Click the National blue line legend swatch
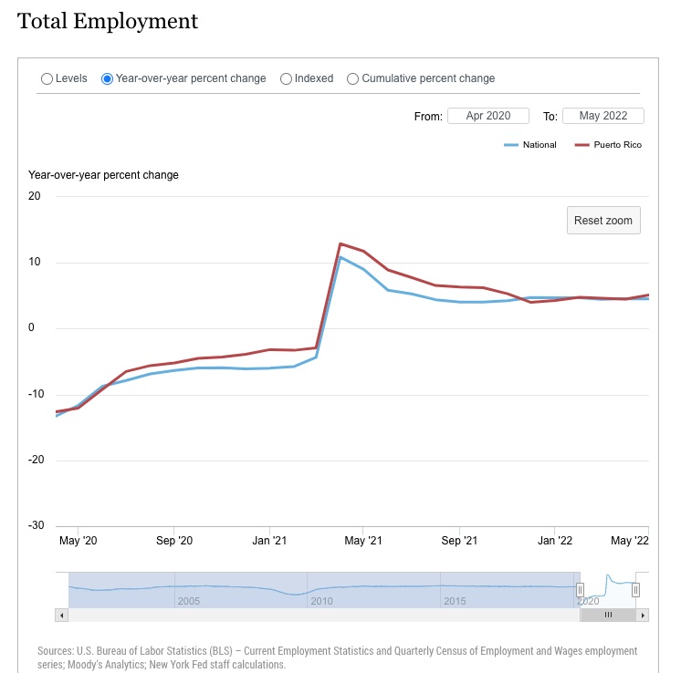 pos(511,145)
